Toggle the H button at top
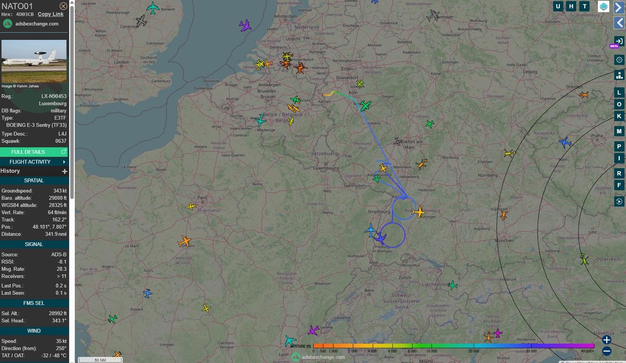Image resolution: width=626 pixels, height=363 pixels. click(572, 6)
